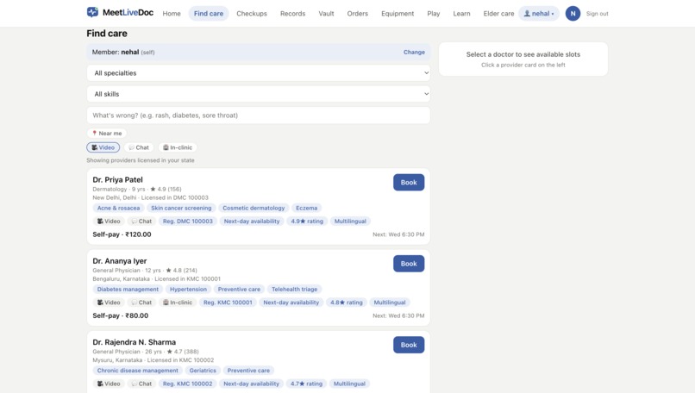This screenshot has height=393, width=695.
Task: Click Dr. Patel's Multilingual badge
Action: pyautogui.click(x=350, y=221)
